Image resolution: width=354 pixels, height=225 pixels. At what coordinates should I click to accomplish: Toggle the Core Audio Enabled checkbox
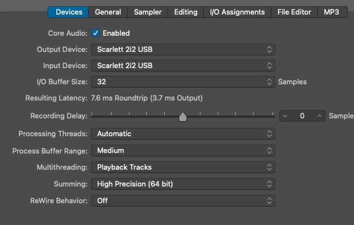(x=95, y=33)
